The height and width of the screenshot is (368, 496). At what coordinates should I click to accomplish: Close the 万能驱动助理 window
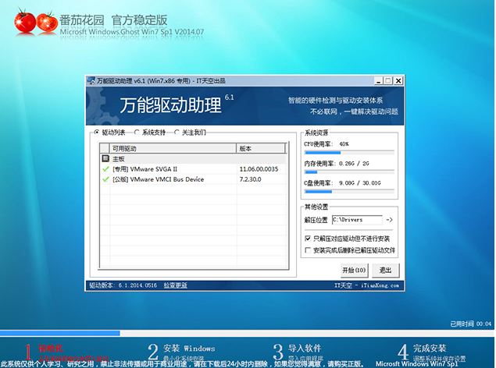398,81
